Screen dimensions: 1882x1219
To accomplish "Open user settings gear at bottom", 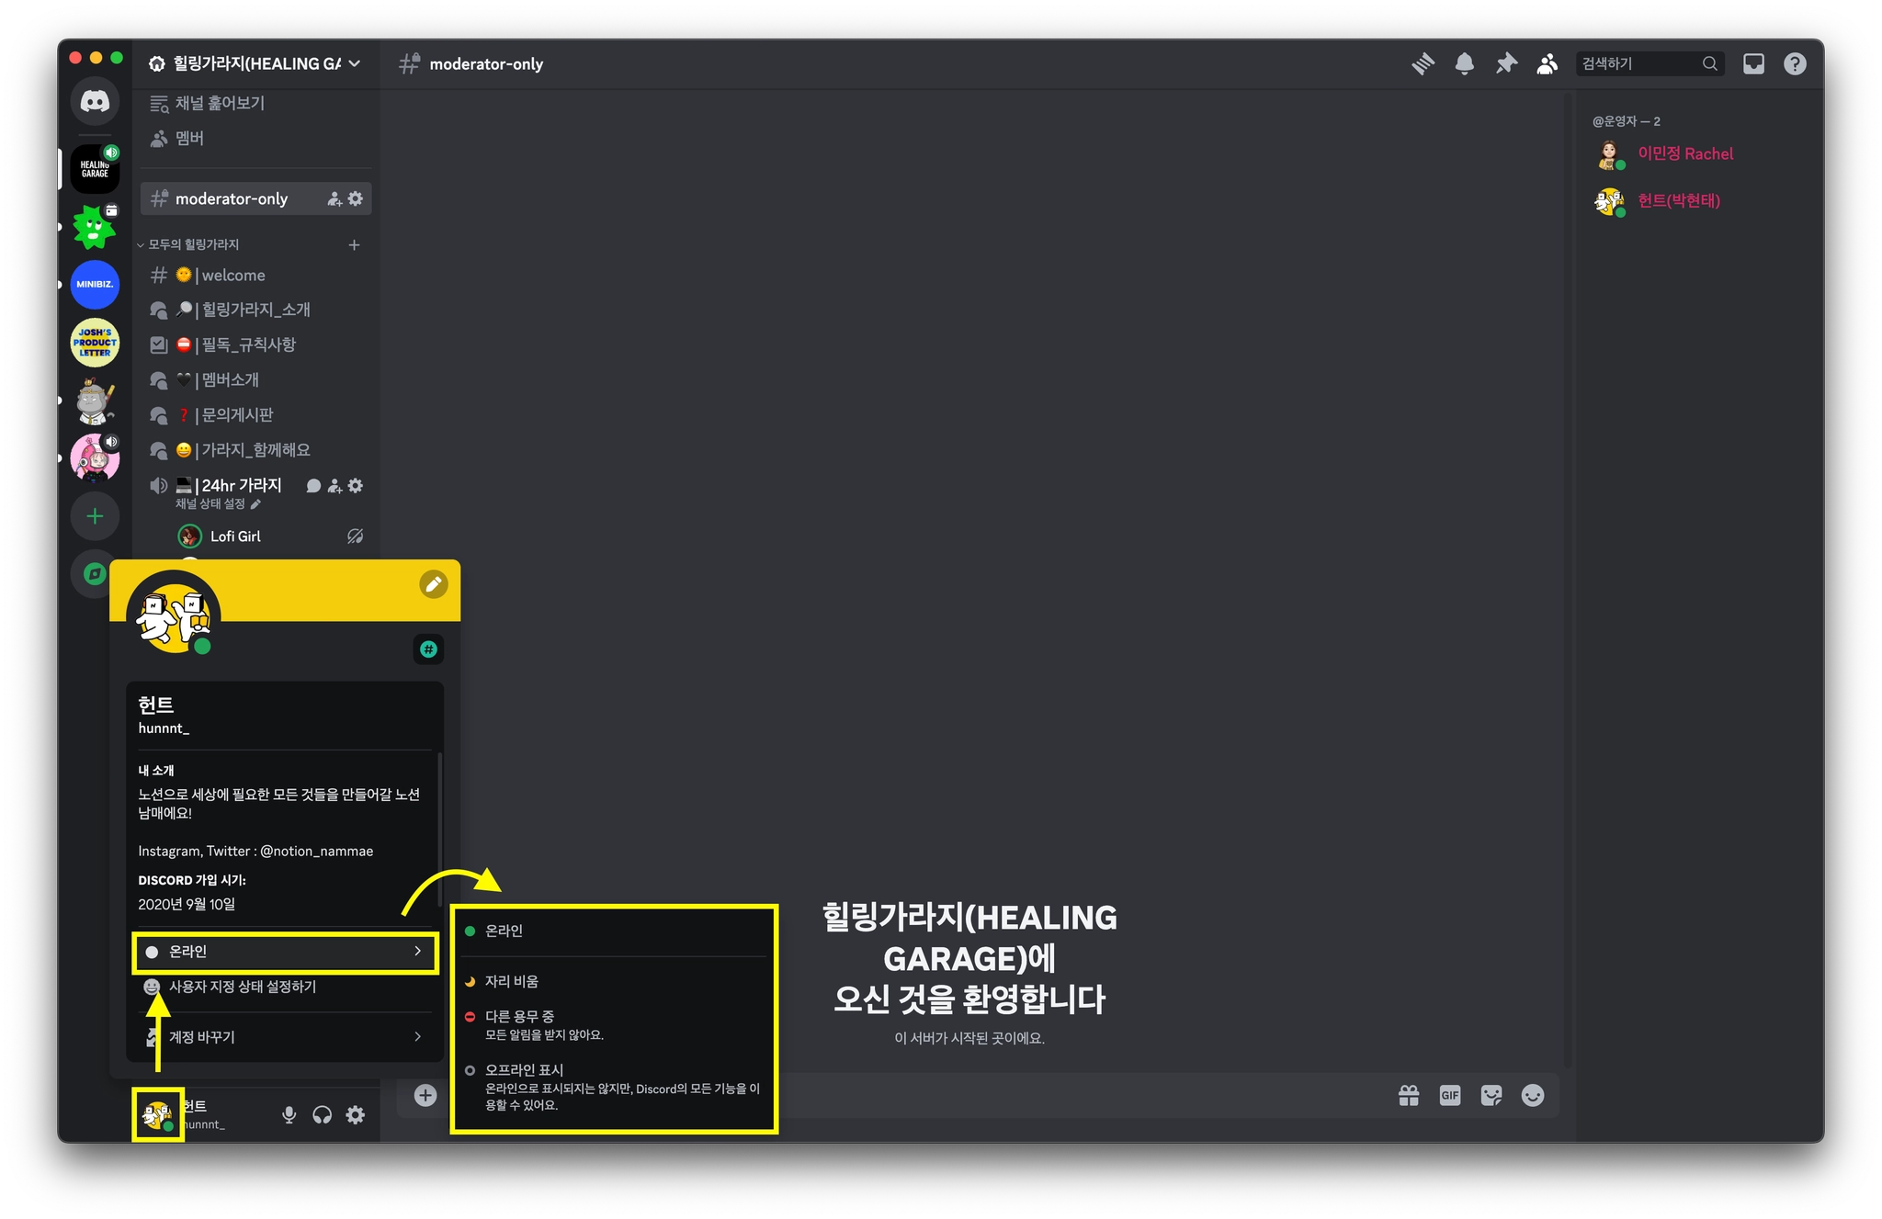I will 355,1114.
